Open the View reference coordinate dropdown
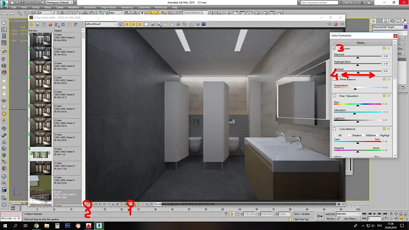The width and height of the screenshot is (409, 230). click(116, 12)
